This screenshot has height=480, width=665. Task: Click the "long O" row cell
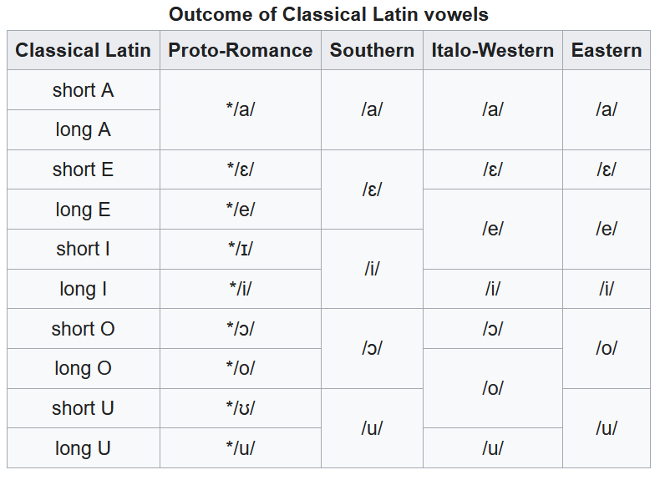coord(83,368)
